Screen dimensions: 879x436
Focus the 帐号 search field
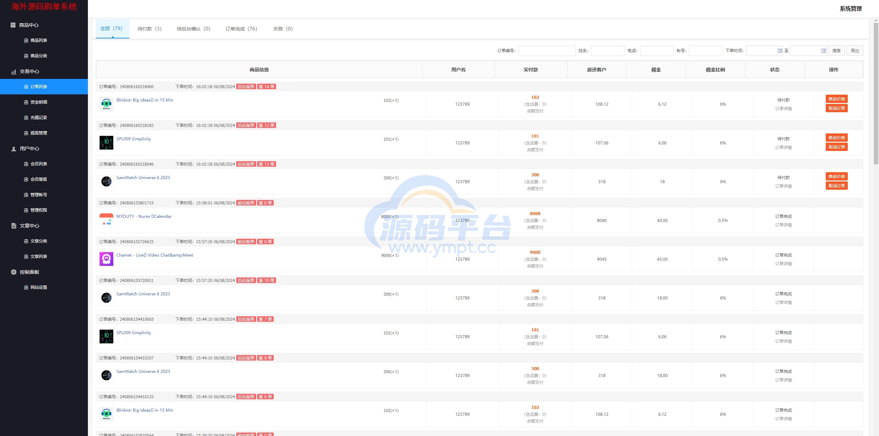(x=705, y=51)
